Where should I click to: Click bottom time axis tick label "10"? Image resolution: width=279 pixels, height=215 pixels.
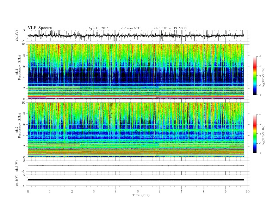[248, 191]
